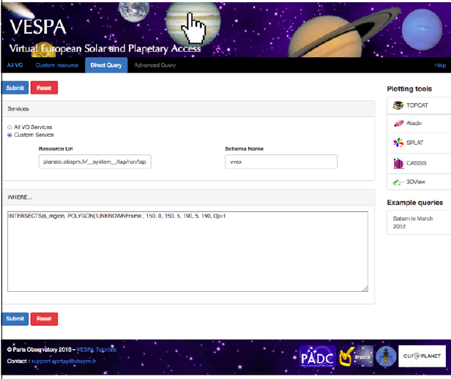Image resolution: width=451 pixels, height=379 pixels.
Task: Click the Europlanet logo in footer
Action: (422, 356)
